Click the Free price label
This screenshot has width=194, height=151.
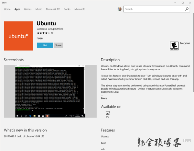tap(39, 38)
